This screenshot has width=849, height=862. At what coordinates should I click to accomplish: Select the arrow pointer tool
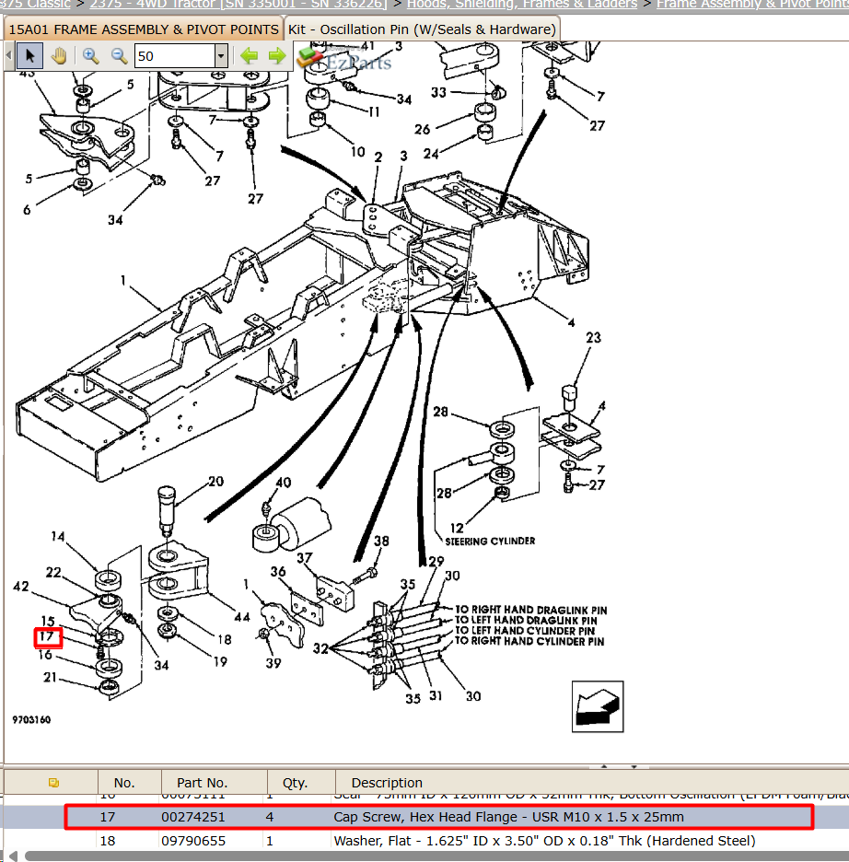(x=29, y=56)
